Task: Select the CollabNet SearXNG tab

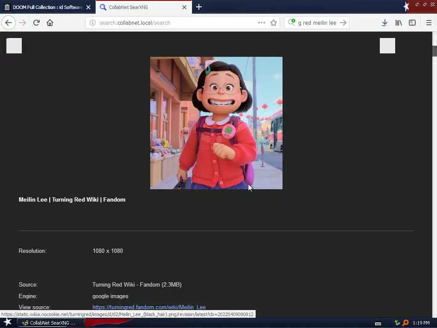Action: [x=144, y=7]
